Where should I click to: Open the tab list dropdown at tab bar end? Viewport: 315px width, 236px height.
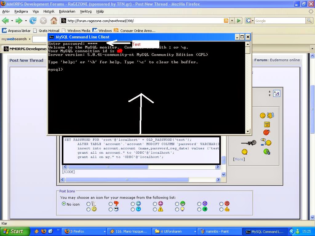tap(312, 49)
